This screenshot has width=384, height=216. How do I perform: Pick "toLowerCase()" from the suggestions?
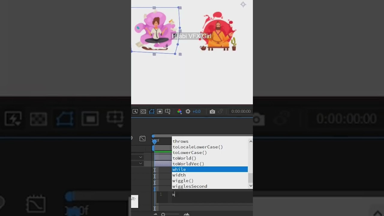tap(190, 153)
